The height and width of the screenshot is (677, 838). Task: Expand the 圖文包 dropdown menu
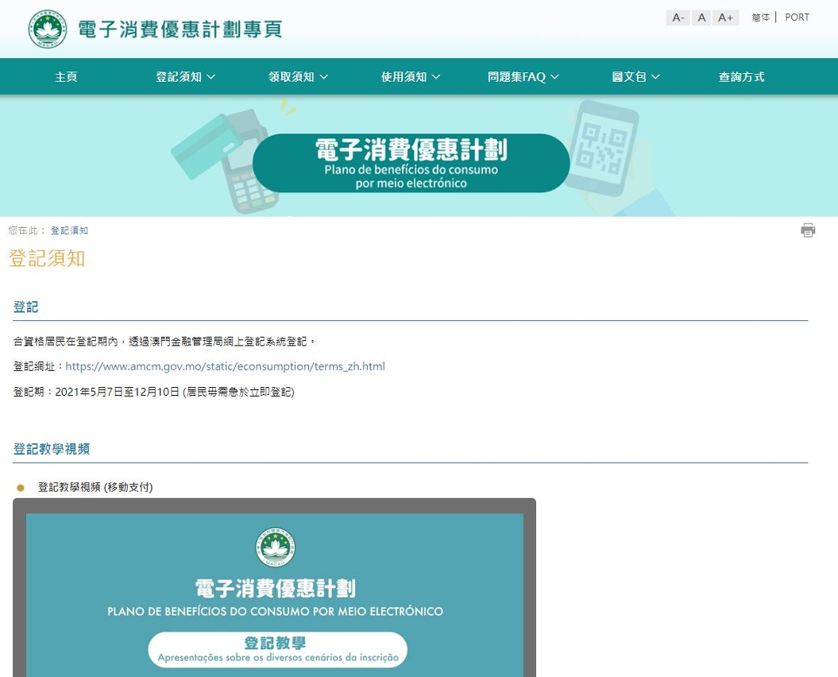pos(635,77)
